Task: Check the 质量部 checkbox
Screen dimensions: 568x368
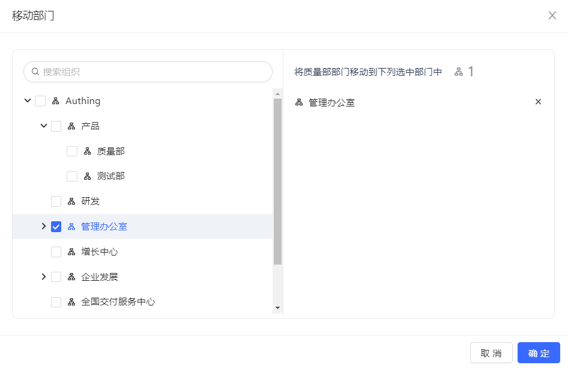Action: pyautogui.click(x=72, y=151)
